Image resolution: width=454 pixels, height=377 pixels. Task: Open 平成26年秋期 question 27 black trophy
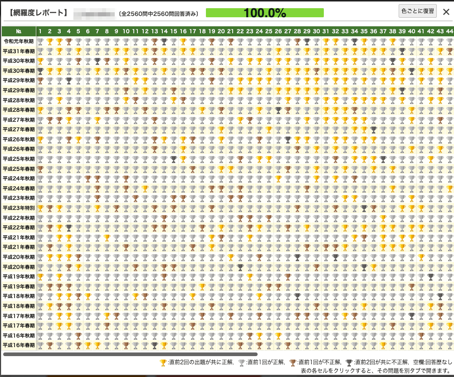288,139
